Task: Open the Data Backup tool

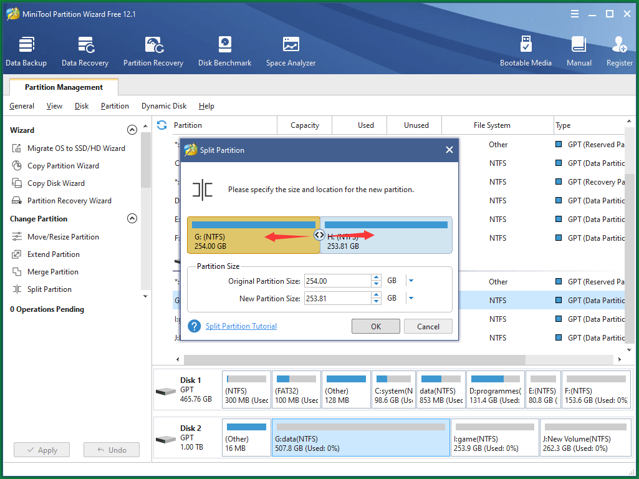Action: [x=26, y=51]
